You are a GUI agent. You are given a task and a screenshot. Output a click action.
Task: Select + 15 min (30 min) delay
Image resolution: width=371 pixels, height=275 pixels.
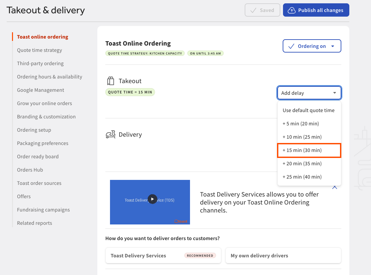309,150
